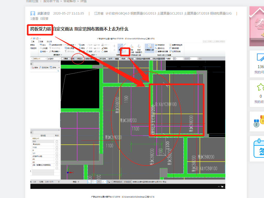Click the poster's avatar icon beside 武影凌空
The width and height of the screenshot is (264, 198).
[x=33, y=14]
